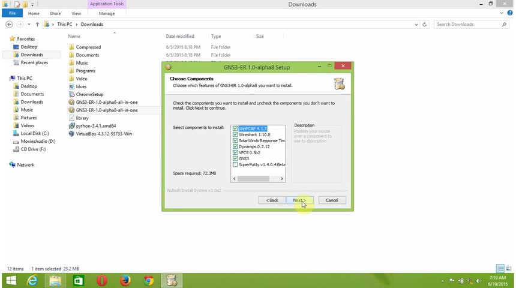
Task: Uncheck Dynamips 0.2.12 component
Action: 235,146
